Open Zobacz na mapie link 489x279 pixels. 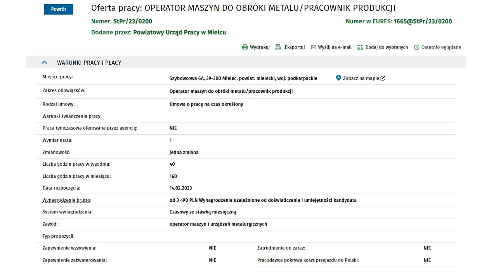pyautogui.click(x=361, y=78)
